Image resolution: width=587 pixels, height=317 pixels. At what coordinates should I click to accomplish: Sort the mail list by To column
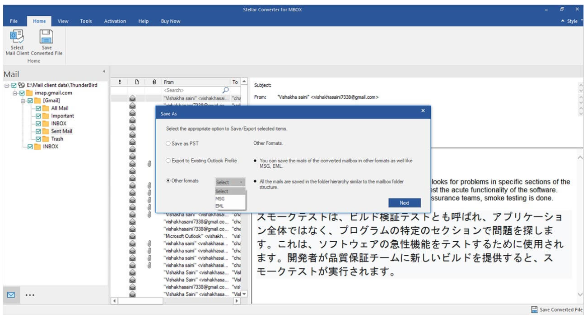(x=235, y=82)
